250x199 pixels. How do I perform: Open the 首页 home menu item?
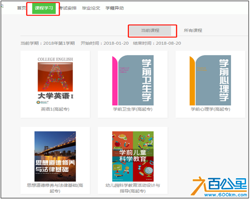(22, 8)
